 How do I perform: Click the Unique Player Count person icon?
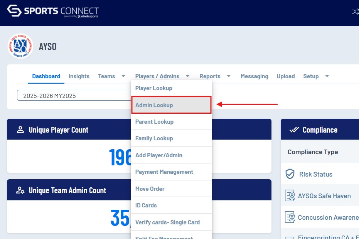(20, 130)
